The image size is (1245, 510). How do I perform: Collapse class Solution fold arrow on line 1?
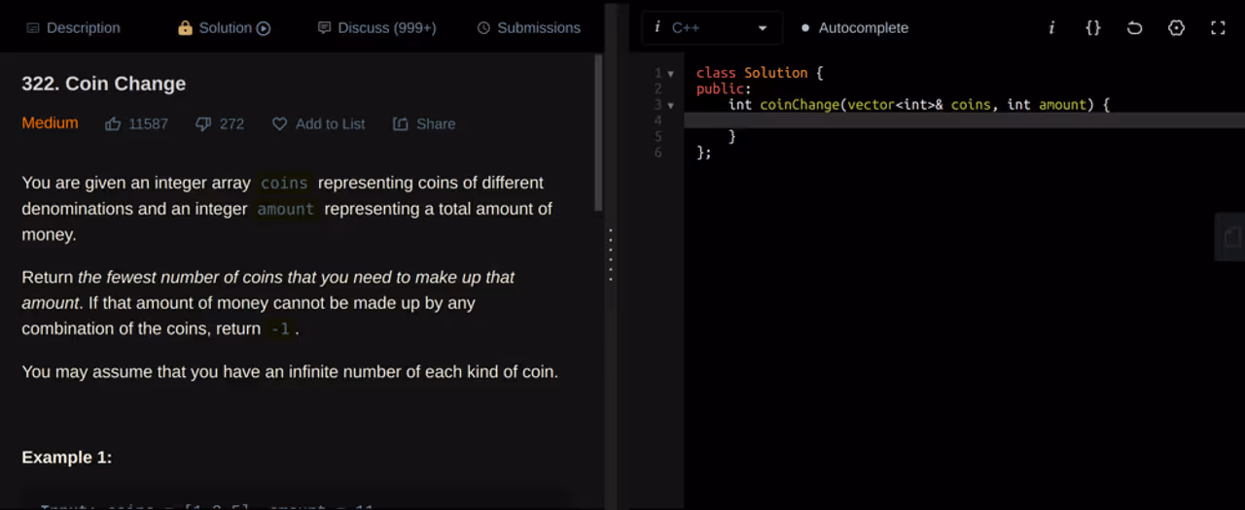(670, 74)
